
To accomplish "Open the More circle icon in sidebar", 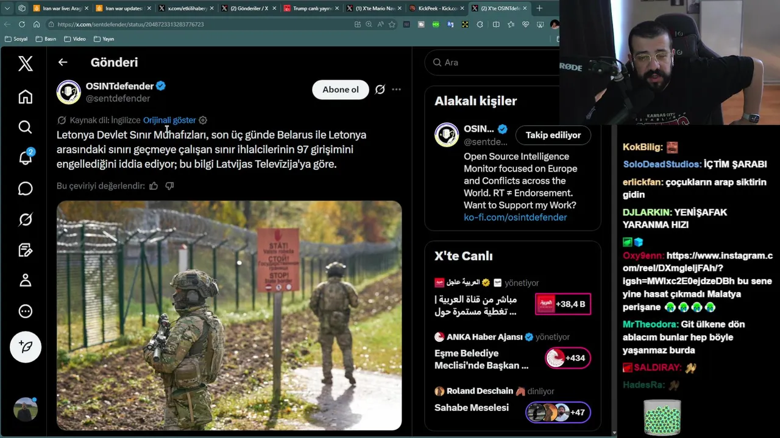I will (25, 311).
